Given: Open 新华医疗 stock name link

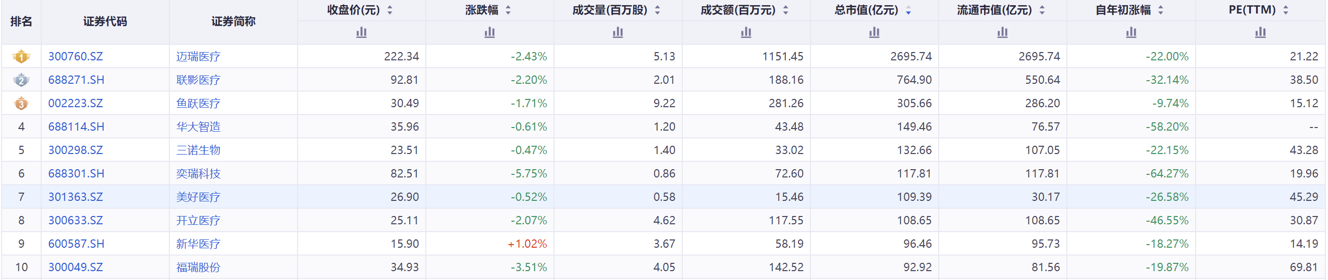Looking at the screenshot, I should pyautogui.click(x=198, y=244).
